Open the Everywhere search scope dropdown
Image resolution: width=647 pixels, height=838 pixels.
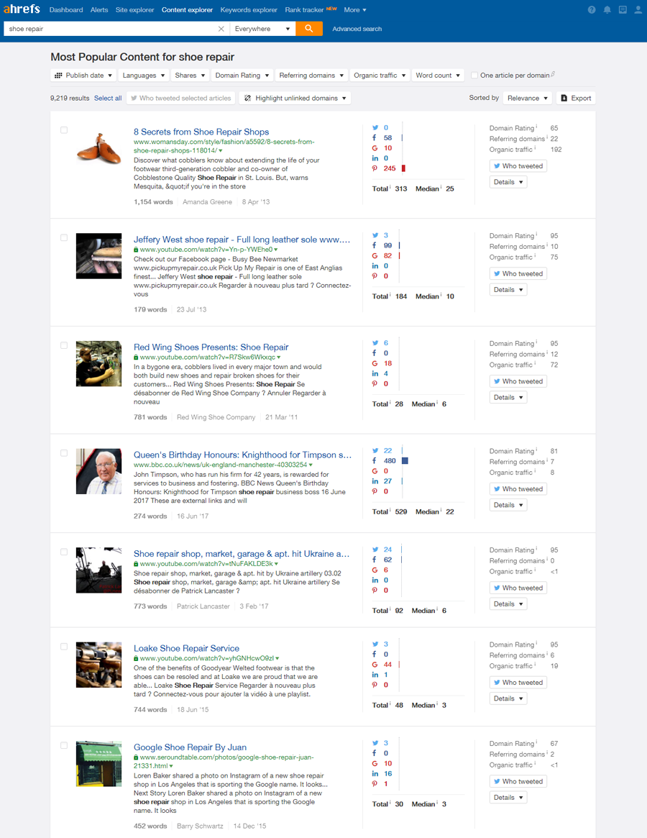tap(263, 29)
